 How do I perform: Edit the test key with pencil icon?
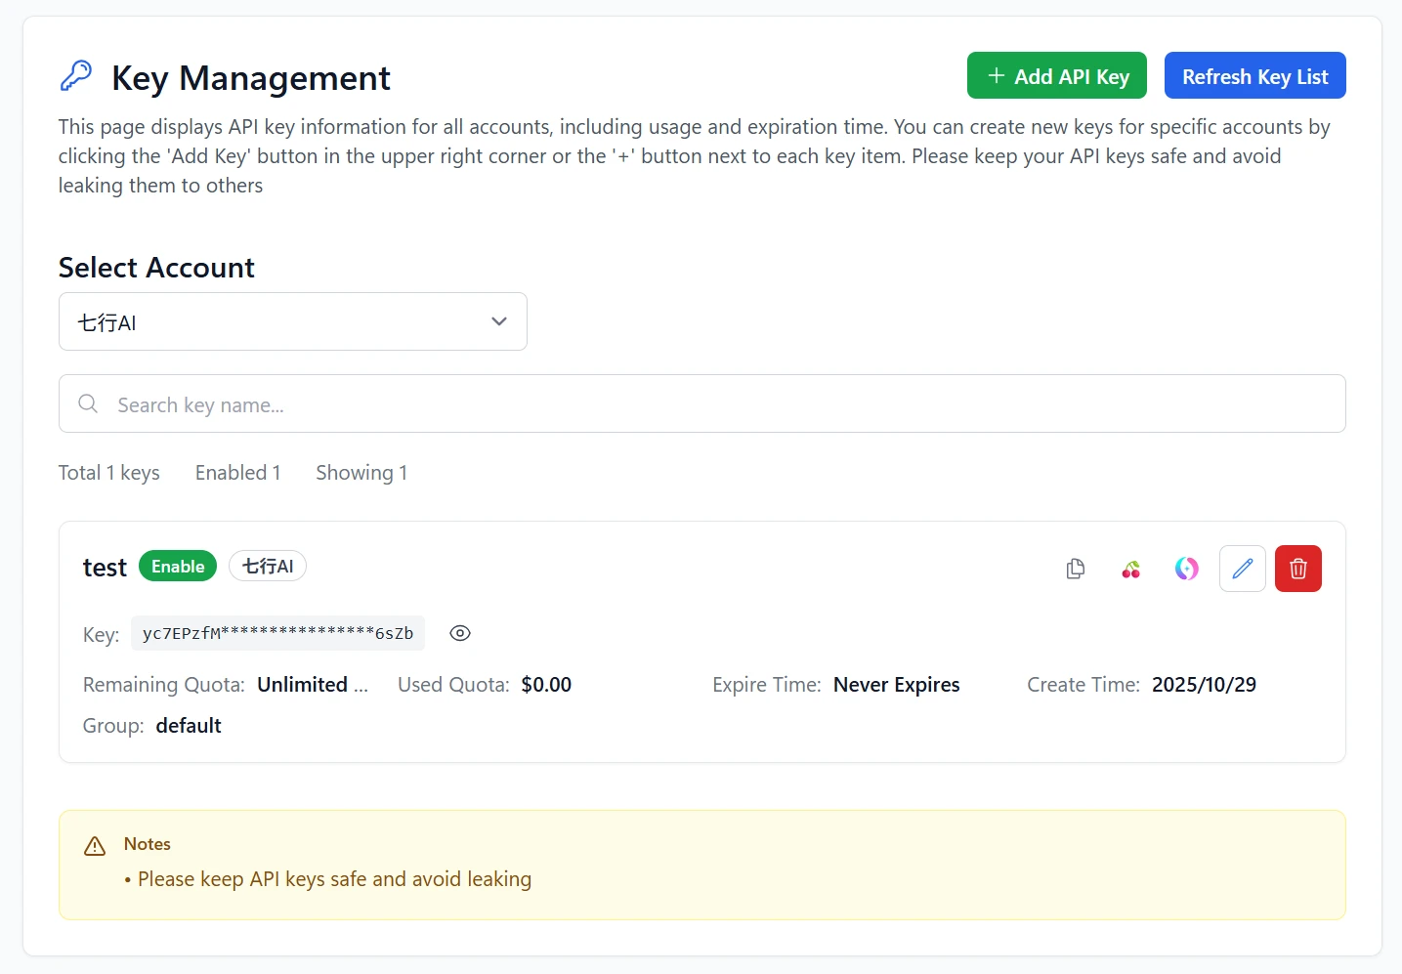[x=1243, y=569]
